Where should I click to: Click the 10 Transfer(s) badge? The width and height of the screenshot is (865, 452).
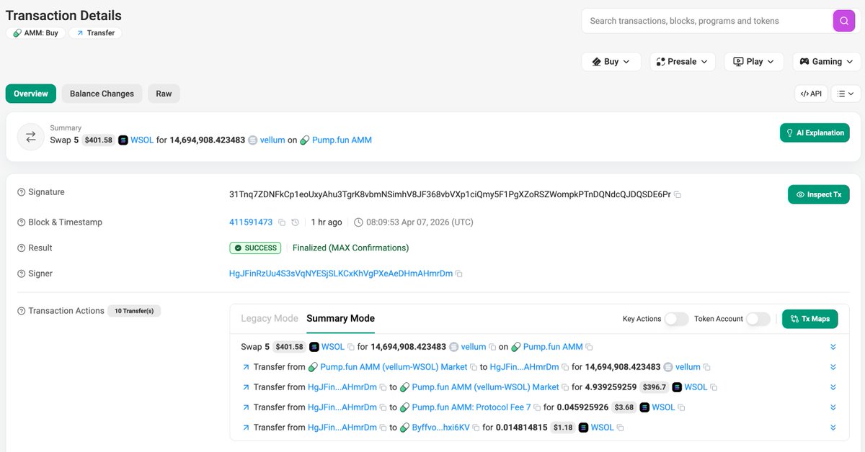134,312
